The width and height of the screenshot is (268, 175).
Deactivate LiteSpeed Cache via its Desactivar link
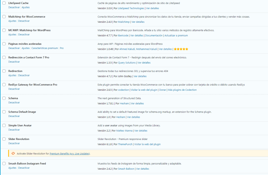tap(14, 7)
